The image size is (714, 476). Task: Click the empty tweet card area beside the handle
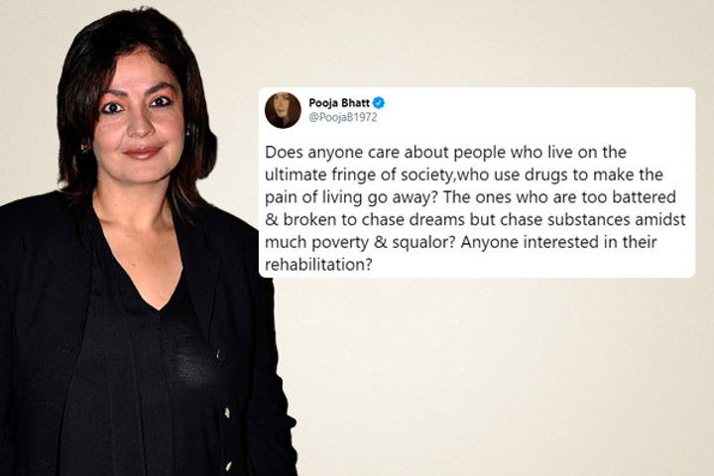[537, 112]
